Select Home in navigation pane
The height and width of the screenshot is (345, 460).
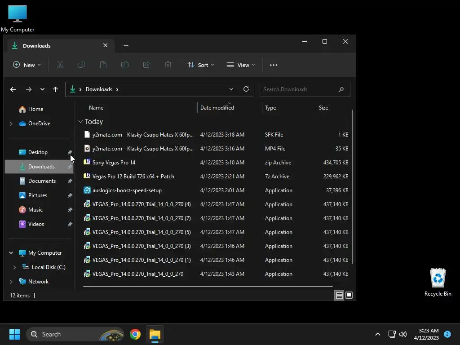point(35,109)
